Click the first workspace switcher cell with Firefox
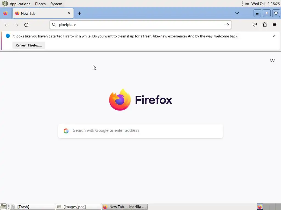The image size is (281, 210). (260, 207)
